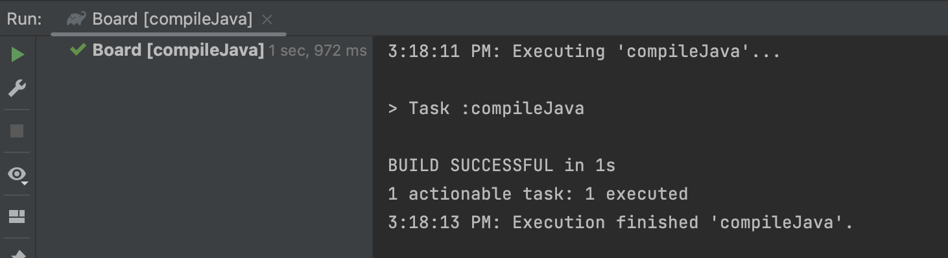This screenshot has height=258, width=948.
Task: Click the 'BUILD SUCCESSFUL in 1s' line
Action: (x=501, y=165)
